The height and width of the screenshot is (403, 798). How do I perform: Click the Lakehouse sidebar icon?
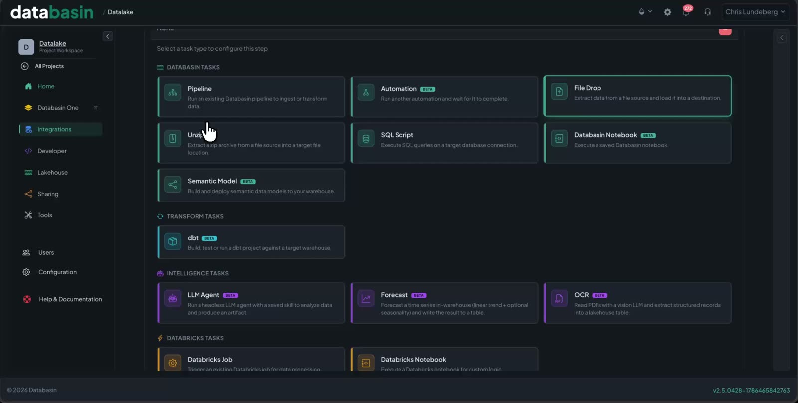point(28,172)
